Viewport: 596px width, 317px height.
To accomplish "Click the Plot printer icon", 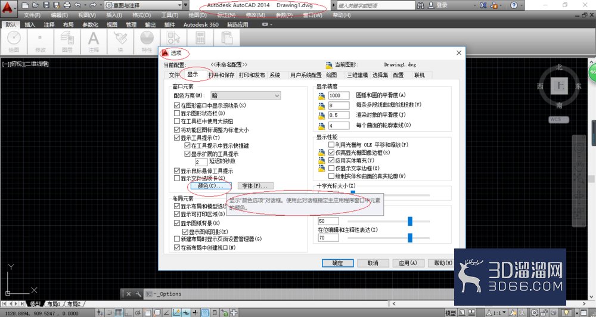I will pos(67,5).
